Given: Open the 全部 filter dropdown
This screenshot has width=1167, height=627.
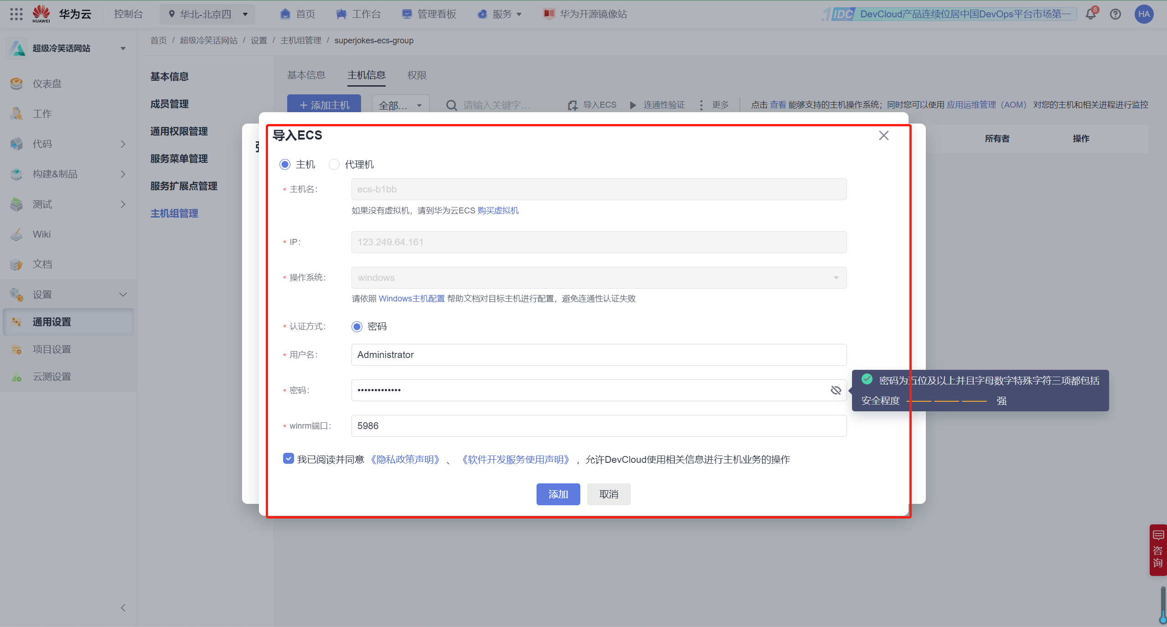Looking at the screenshot, I should tap(401, 105).
